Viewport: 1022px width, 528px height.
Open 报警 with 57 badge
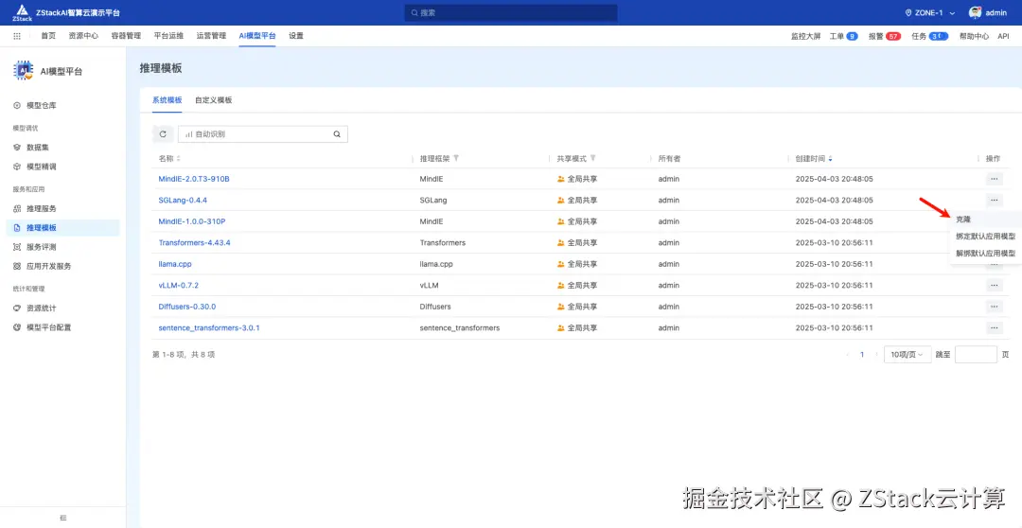pos(885,37)
